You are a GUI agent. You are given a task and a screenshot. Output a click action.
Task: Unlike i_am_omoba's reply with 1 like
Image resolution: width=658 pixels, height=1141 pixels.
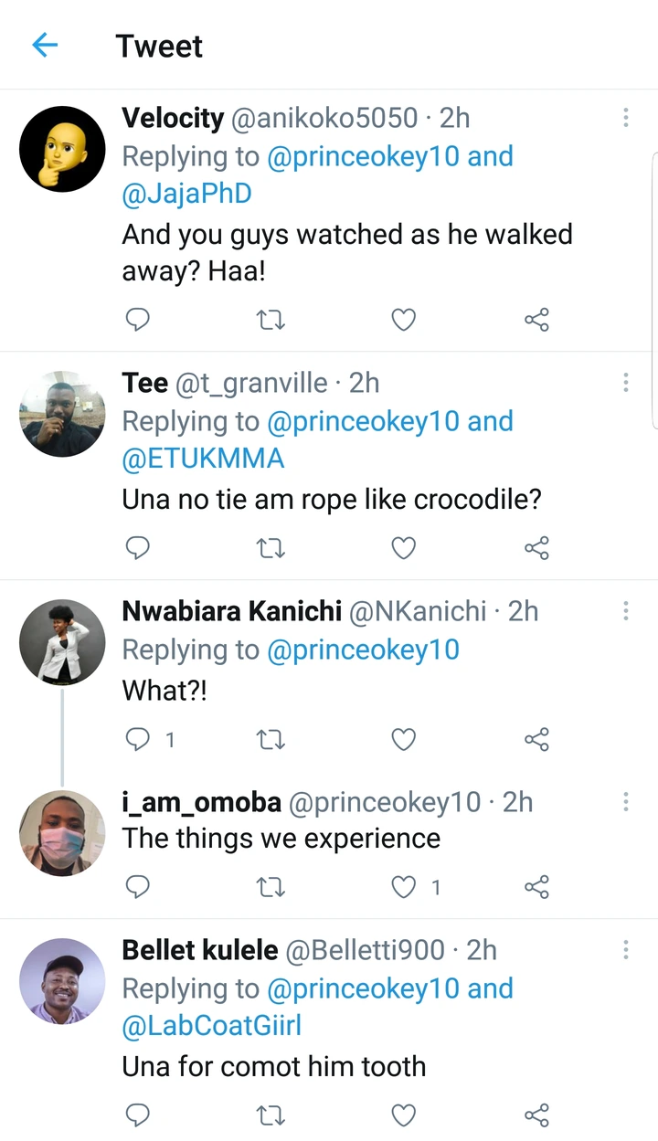[x=403, y=886]
